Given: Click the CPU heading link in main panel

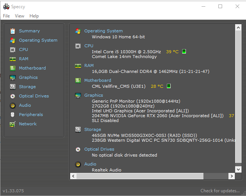Looking at the screenshot, I should pyautogui.click(x=89, y=46).
